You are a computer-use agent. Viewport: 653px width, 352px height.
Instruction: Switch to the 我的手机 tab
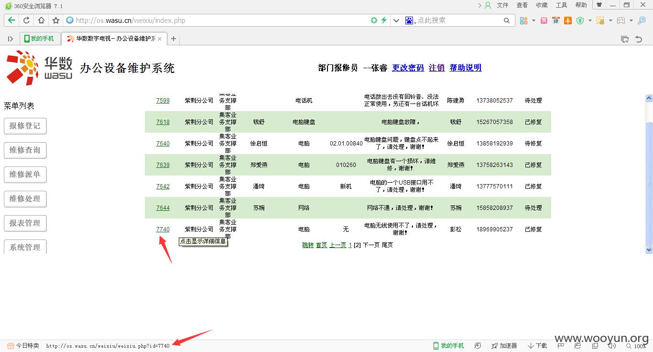point(40,39)
